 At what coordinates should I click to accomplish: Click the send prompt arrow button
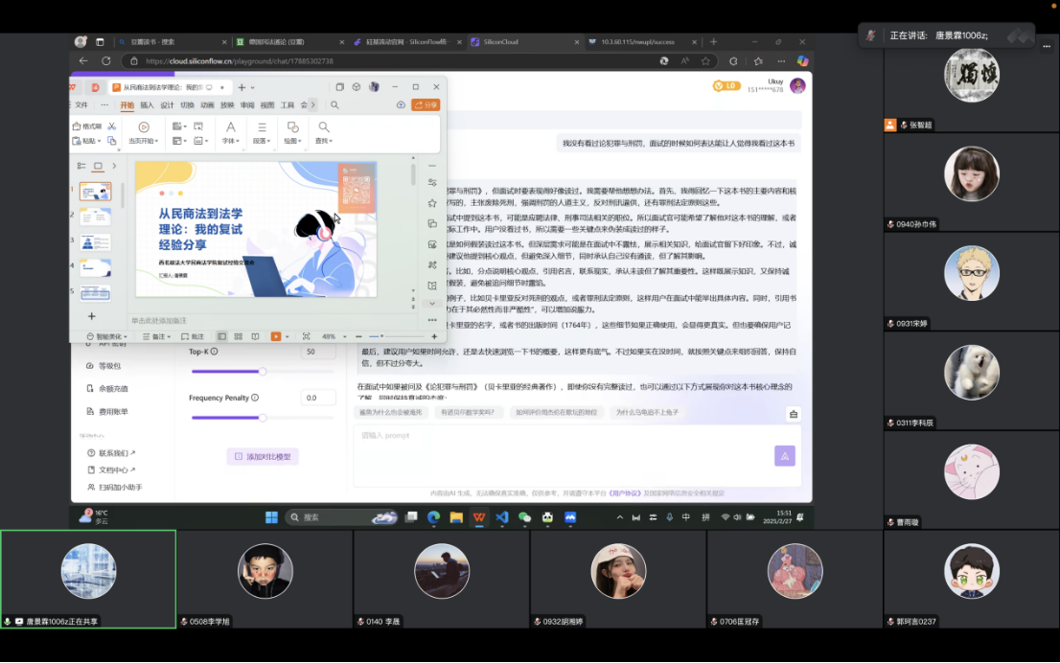tap(785, 457)
